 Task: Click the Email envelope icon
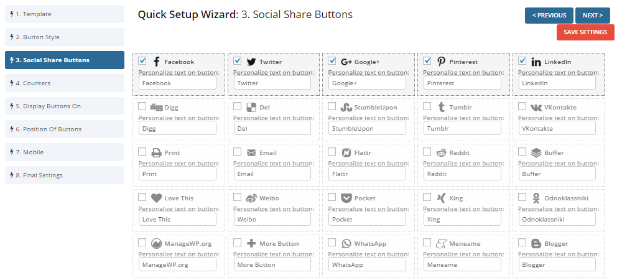coord(251,152)
